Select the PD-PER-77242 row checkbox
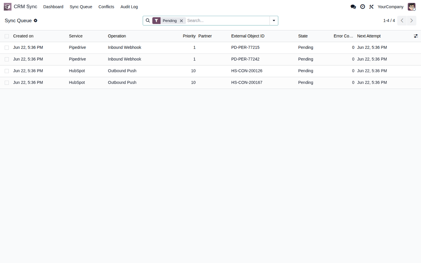421x263 pixels. (x=7, y=59)
